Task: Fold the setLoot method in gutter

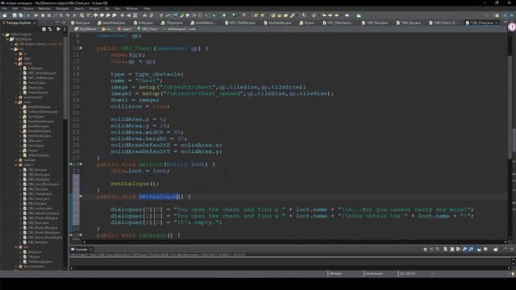Action: click(x=81, y=164)
